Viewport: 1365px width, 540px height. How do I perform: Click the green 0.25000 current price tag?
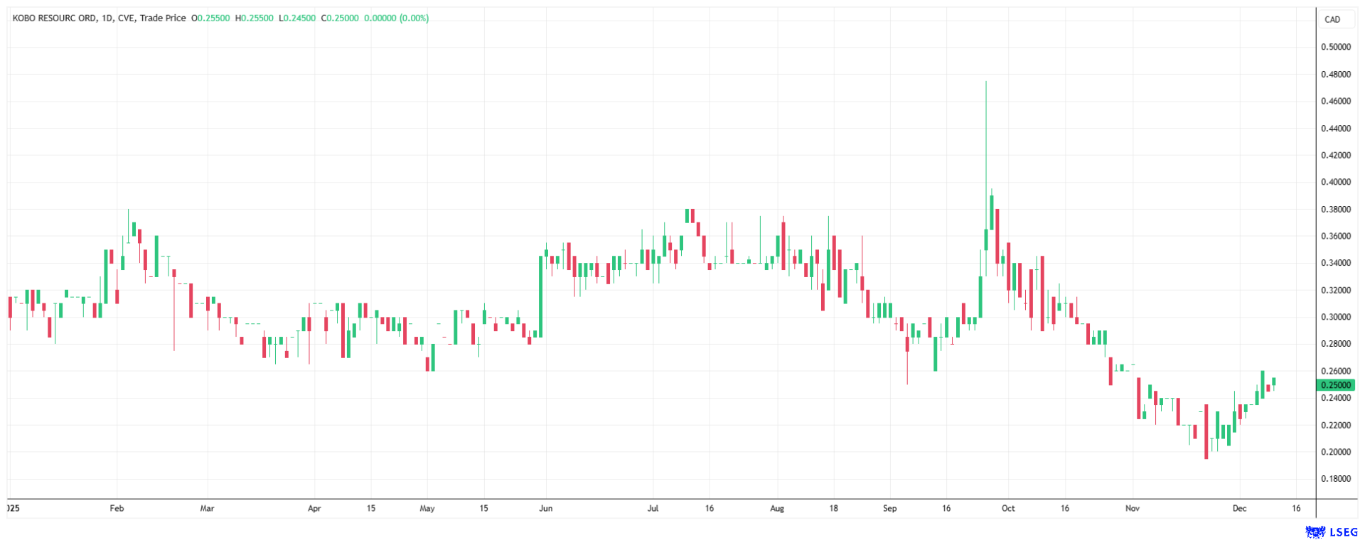click(x=1336, y=385)
